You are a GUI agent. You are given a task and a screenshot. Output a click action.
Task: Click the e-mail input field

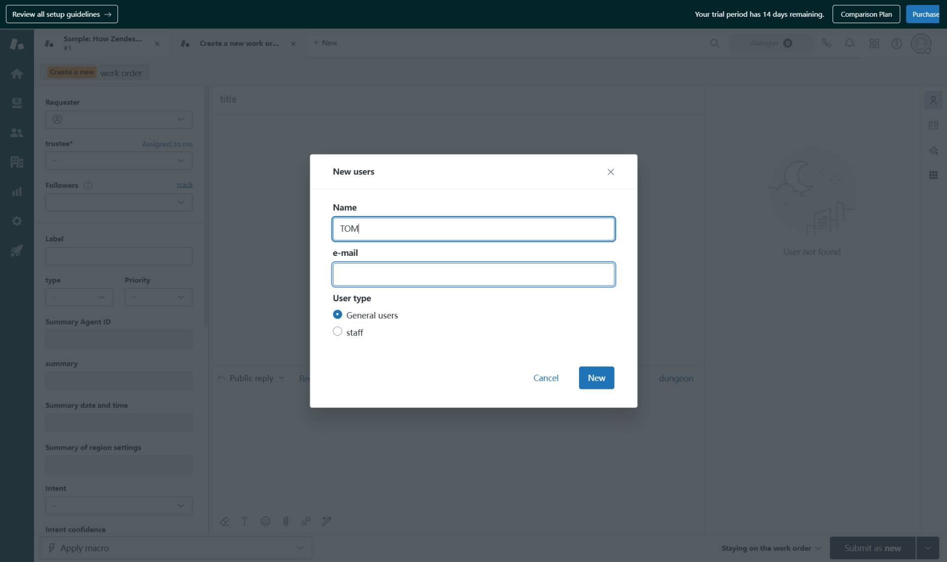click(473, 275)
